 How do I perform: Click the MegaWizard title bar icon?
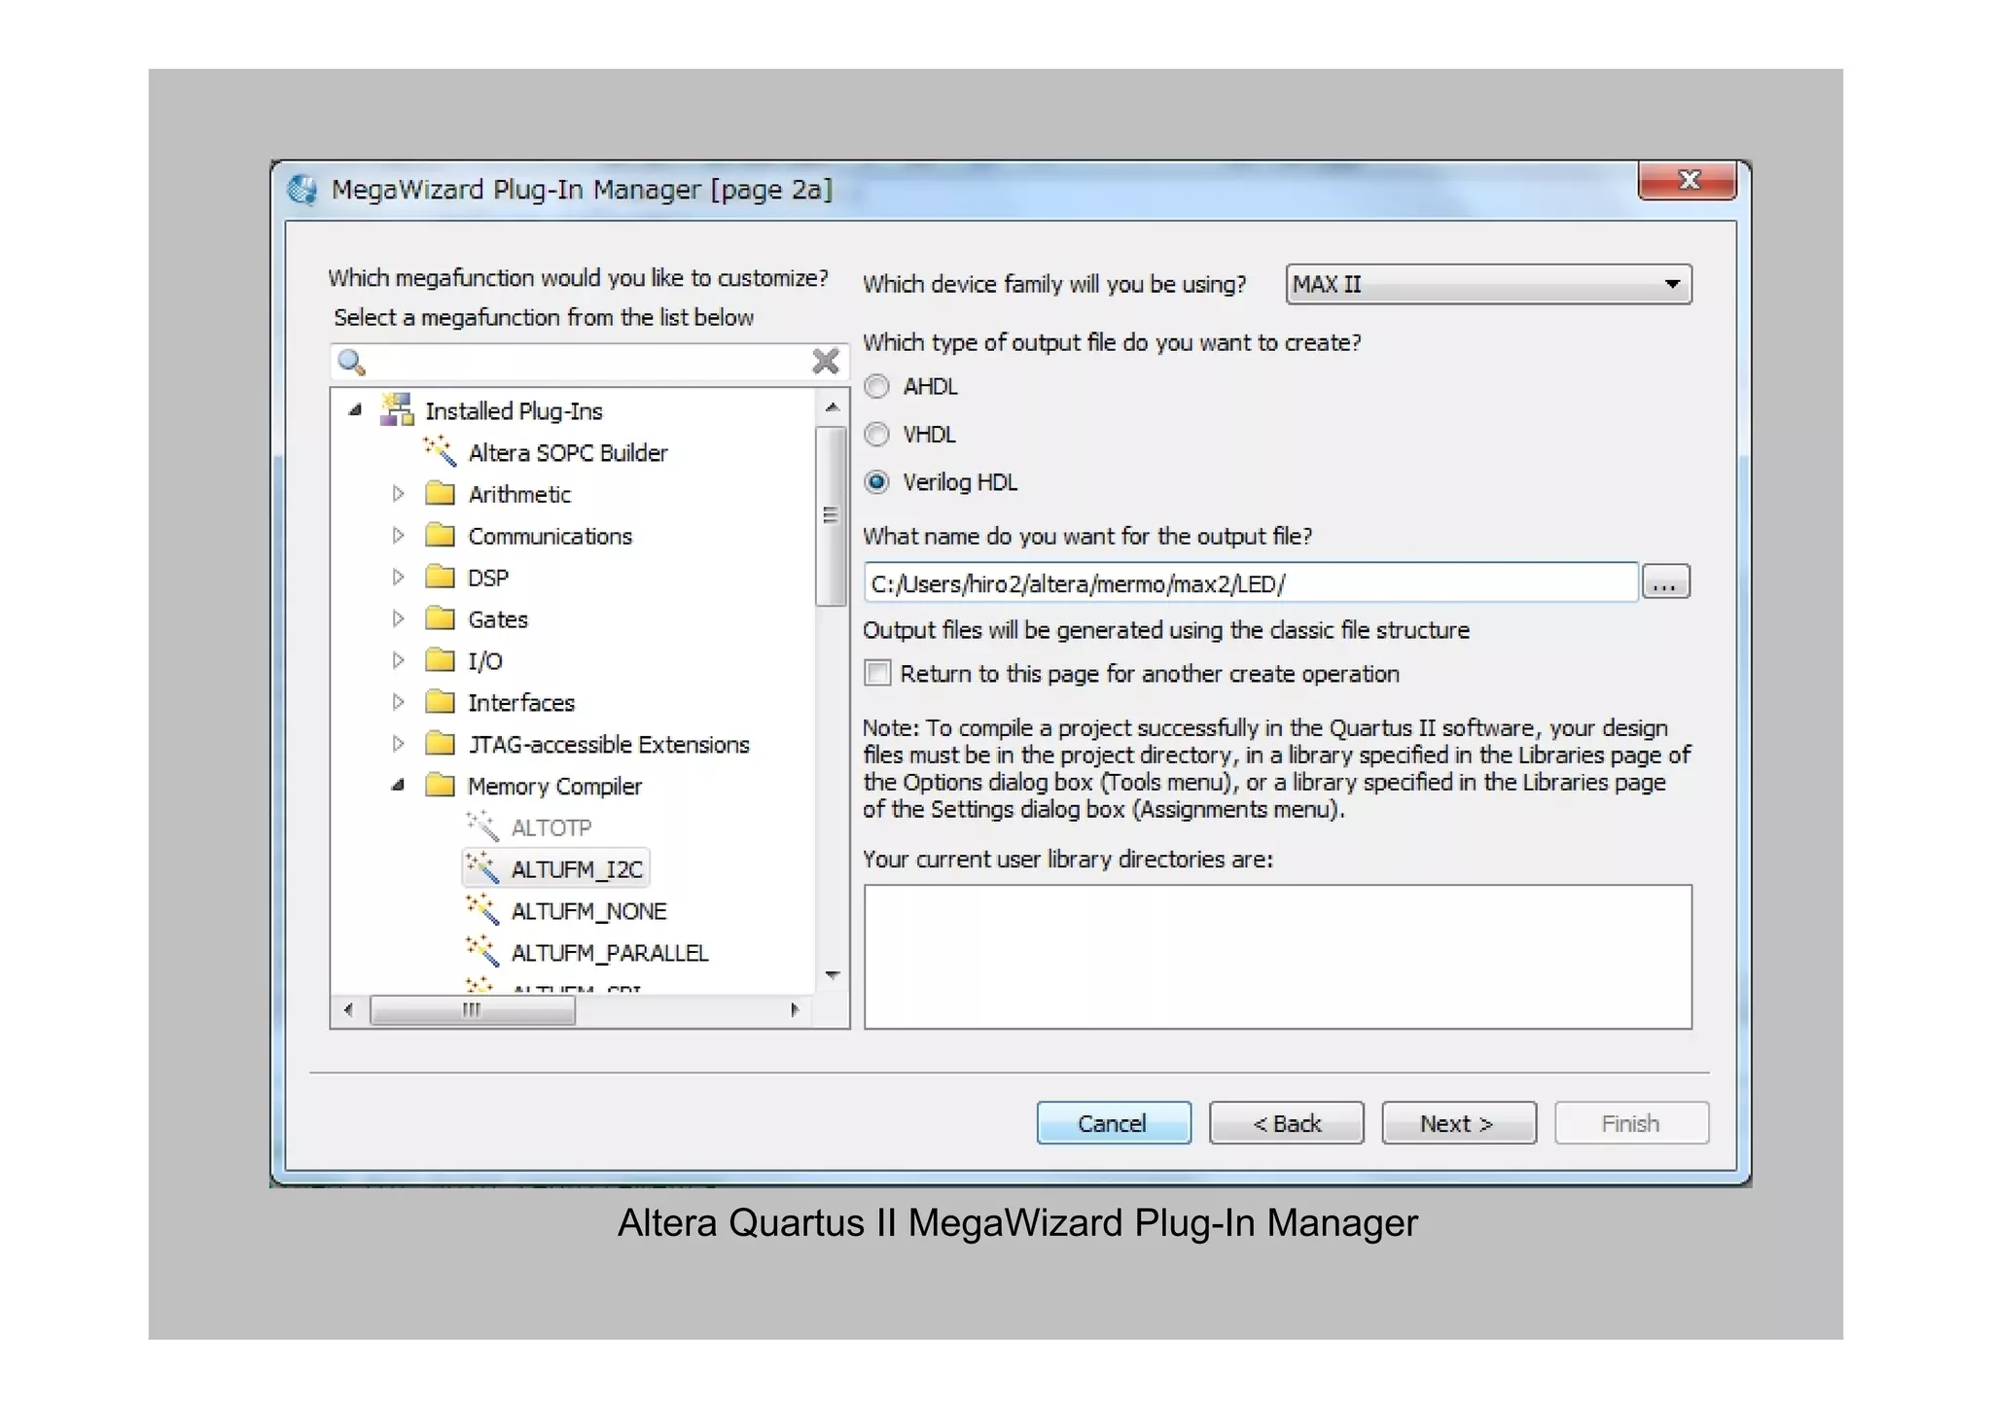[303, 190]
